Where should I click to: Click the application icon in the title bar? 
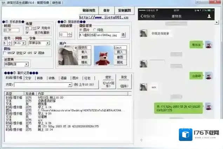click(4, 2)
